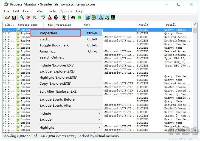Toggle Show Registry Activity icon

88,18
